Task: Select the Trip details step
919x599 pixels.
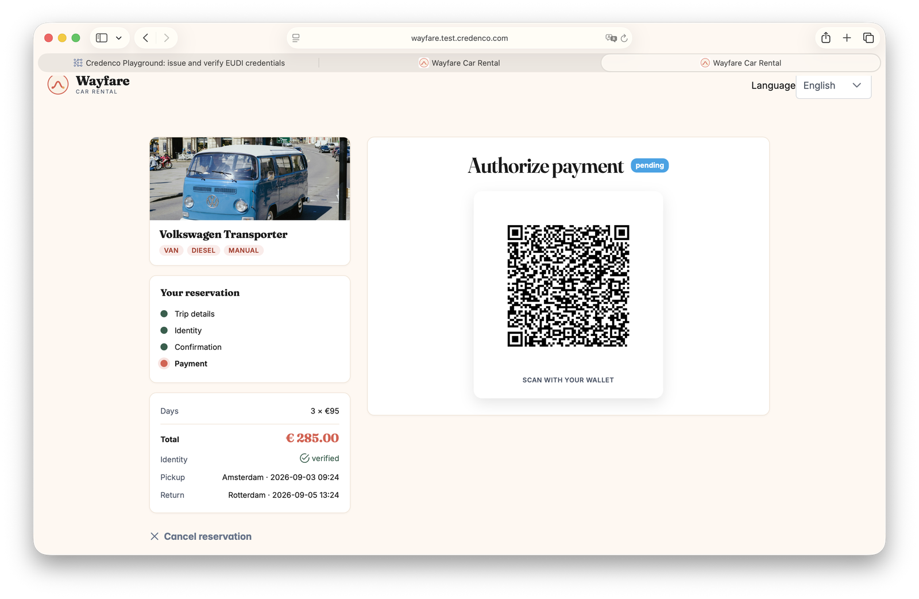Action: pos(188,314)
